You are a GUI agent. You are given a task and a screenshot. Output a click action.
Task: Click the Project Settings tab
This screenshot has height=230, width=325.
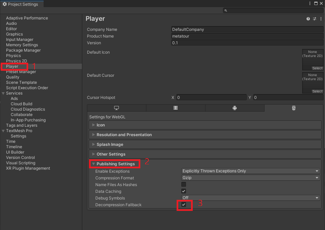(22, 4)
